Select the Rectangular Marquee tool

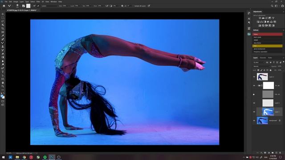[3, 18]
